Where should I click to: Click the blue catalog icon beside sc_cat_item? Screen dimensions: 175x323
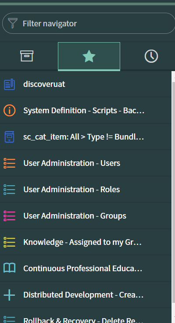10,137
